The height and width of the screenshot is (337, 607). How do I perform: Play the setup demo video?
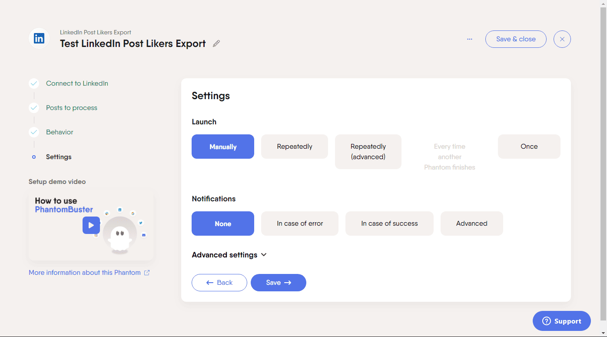91,225
